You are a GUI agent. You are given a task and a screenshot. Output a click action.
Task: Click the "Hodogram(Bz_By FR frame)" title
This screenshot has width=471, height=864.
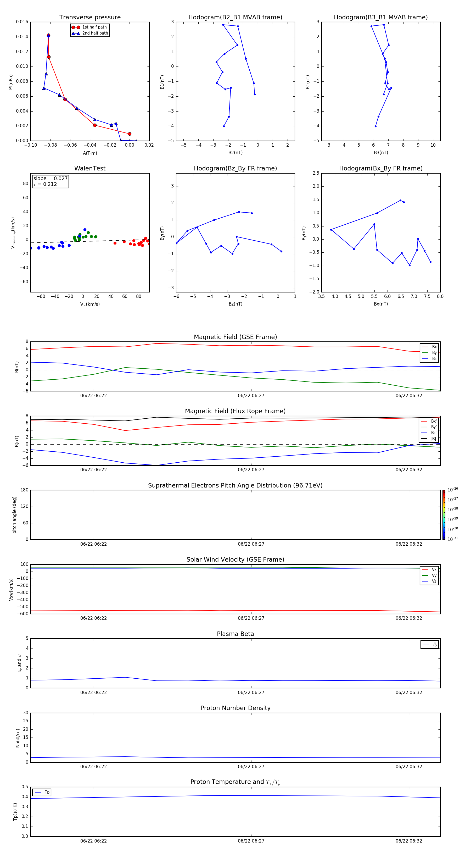(235, 168)
